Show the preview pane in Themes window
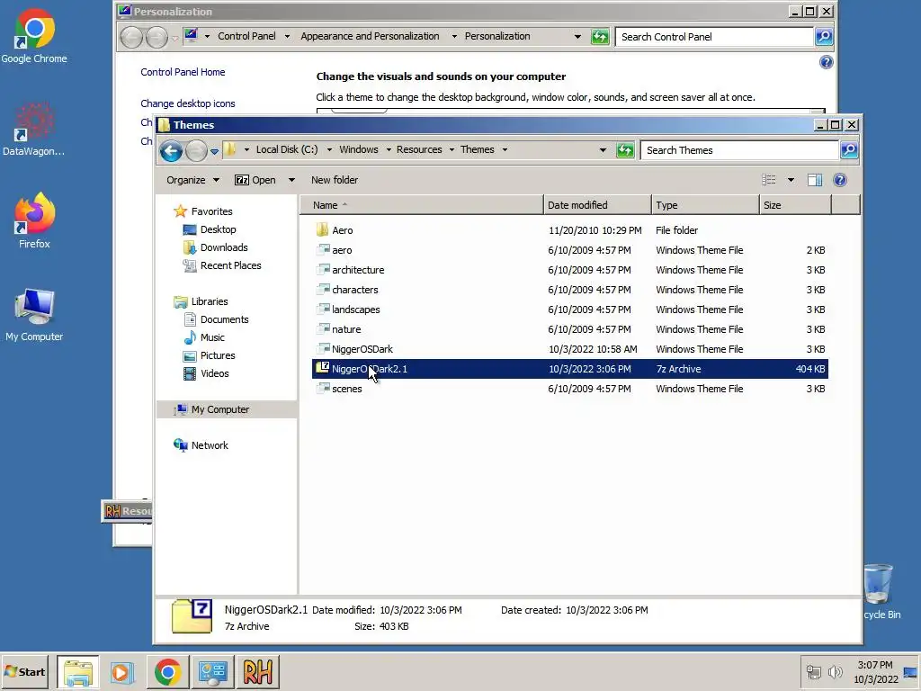Viewport: 921px width, 691px height. coord(815,180)
